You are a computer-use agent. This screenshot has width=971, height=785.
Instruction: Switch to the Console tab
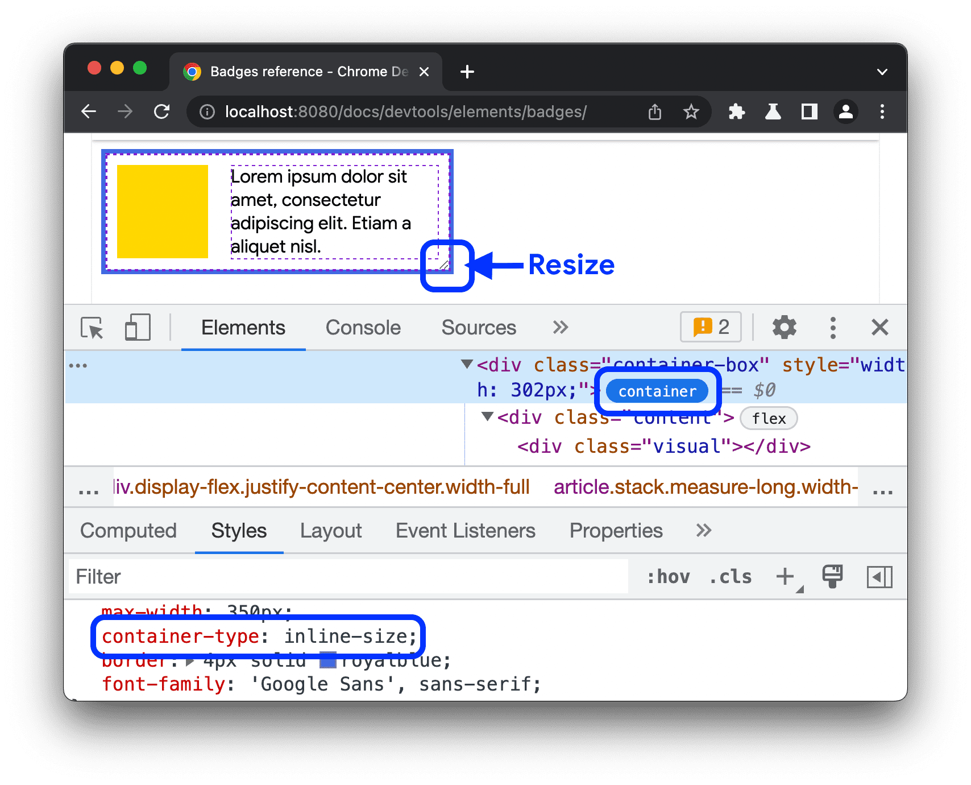point(362,328)
